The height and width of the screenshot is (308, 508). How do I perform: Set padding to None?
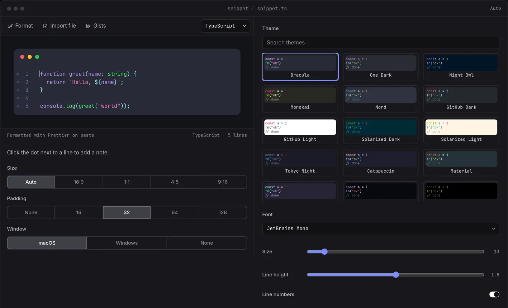(31, 212)
